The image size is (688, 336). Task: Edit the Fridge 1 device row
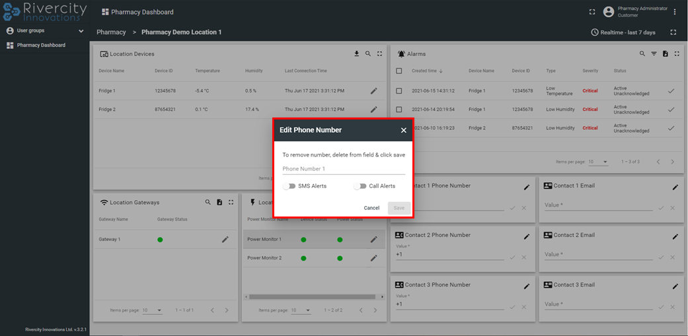[373, 91]
